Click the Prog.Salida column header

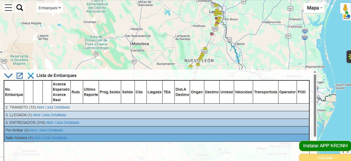coord(110,92)
